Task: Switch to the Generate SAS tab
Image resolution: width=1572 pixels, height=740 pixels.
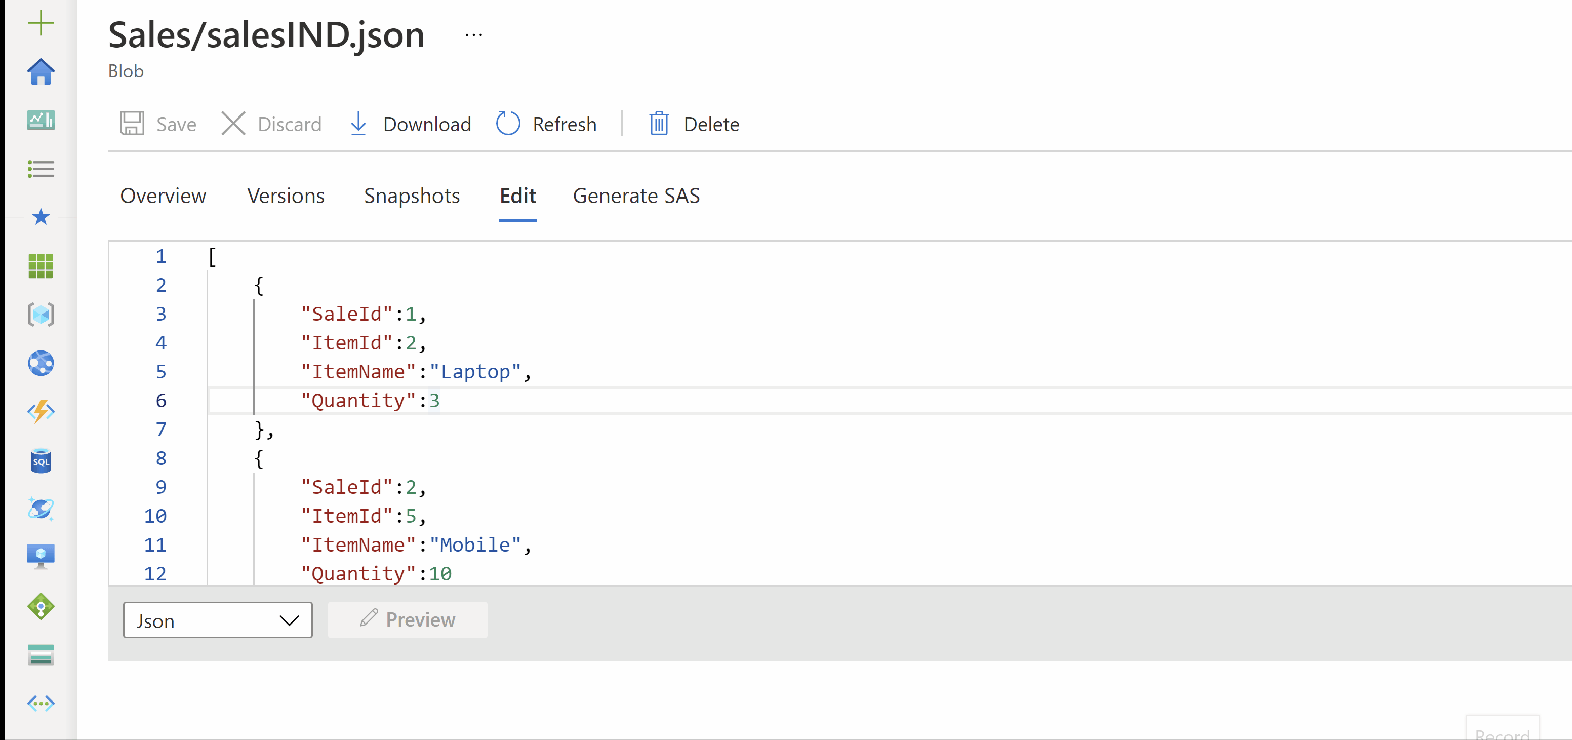Action: 636,196
